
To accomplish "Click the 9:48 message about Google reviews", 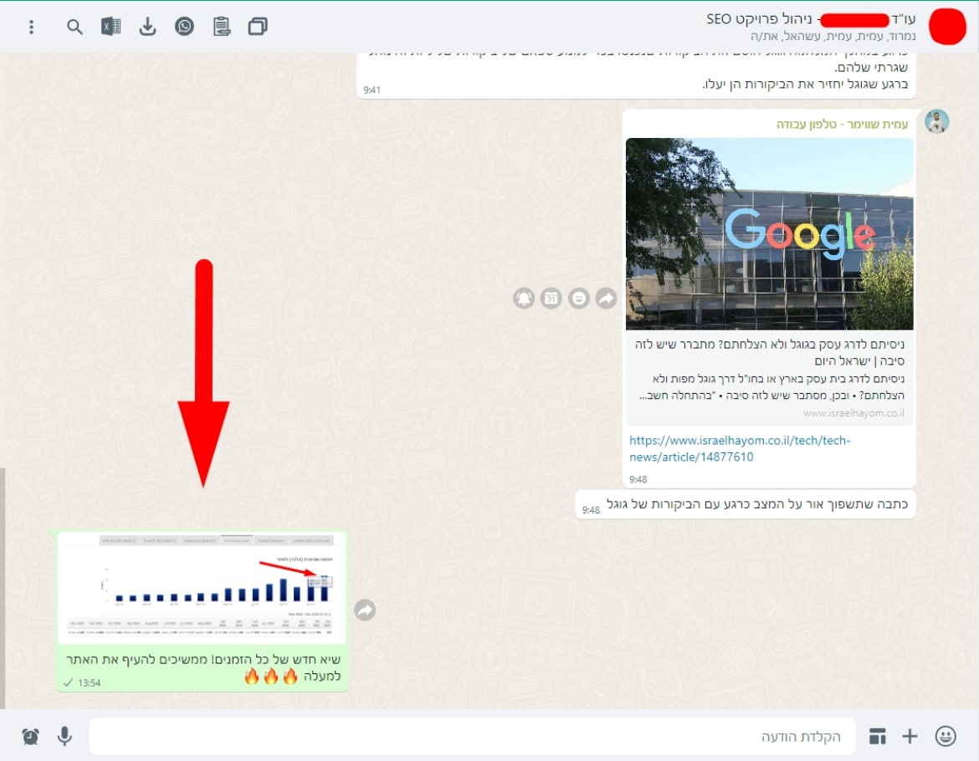I will point(745,504).
